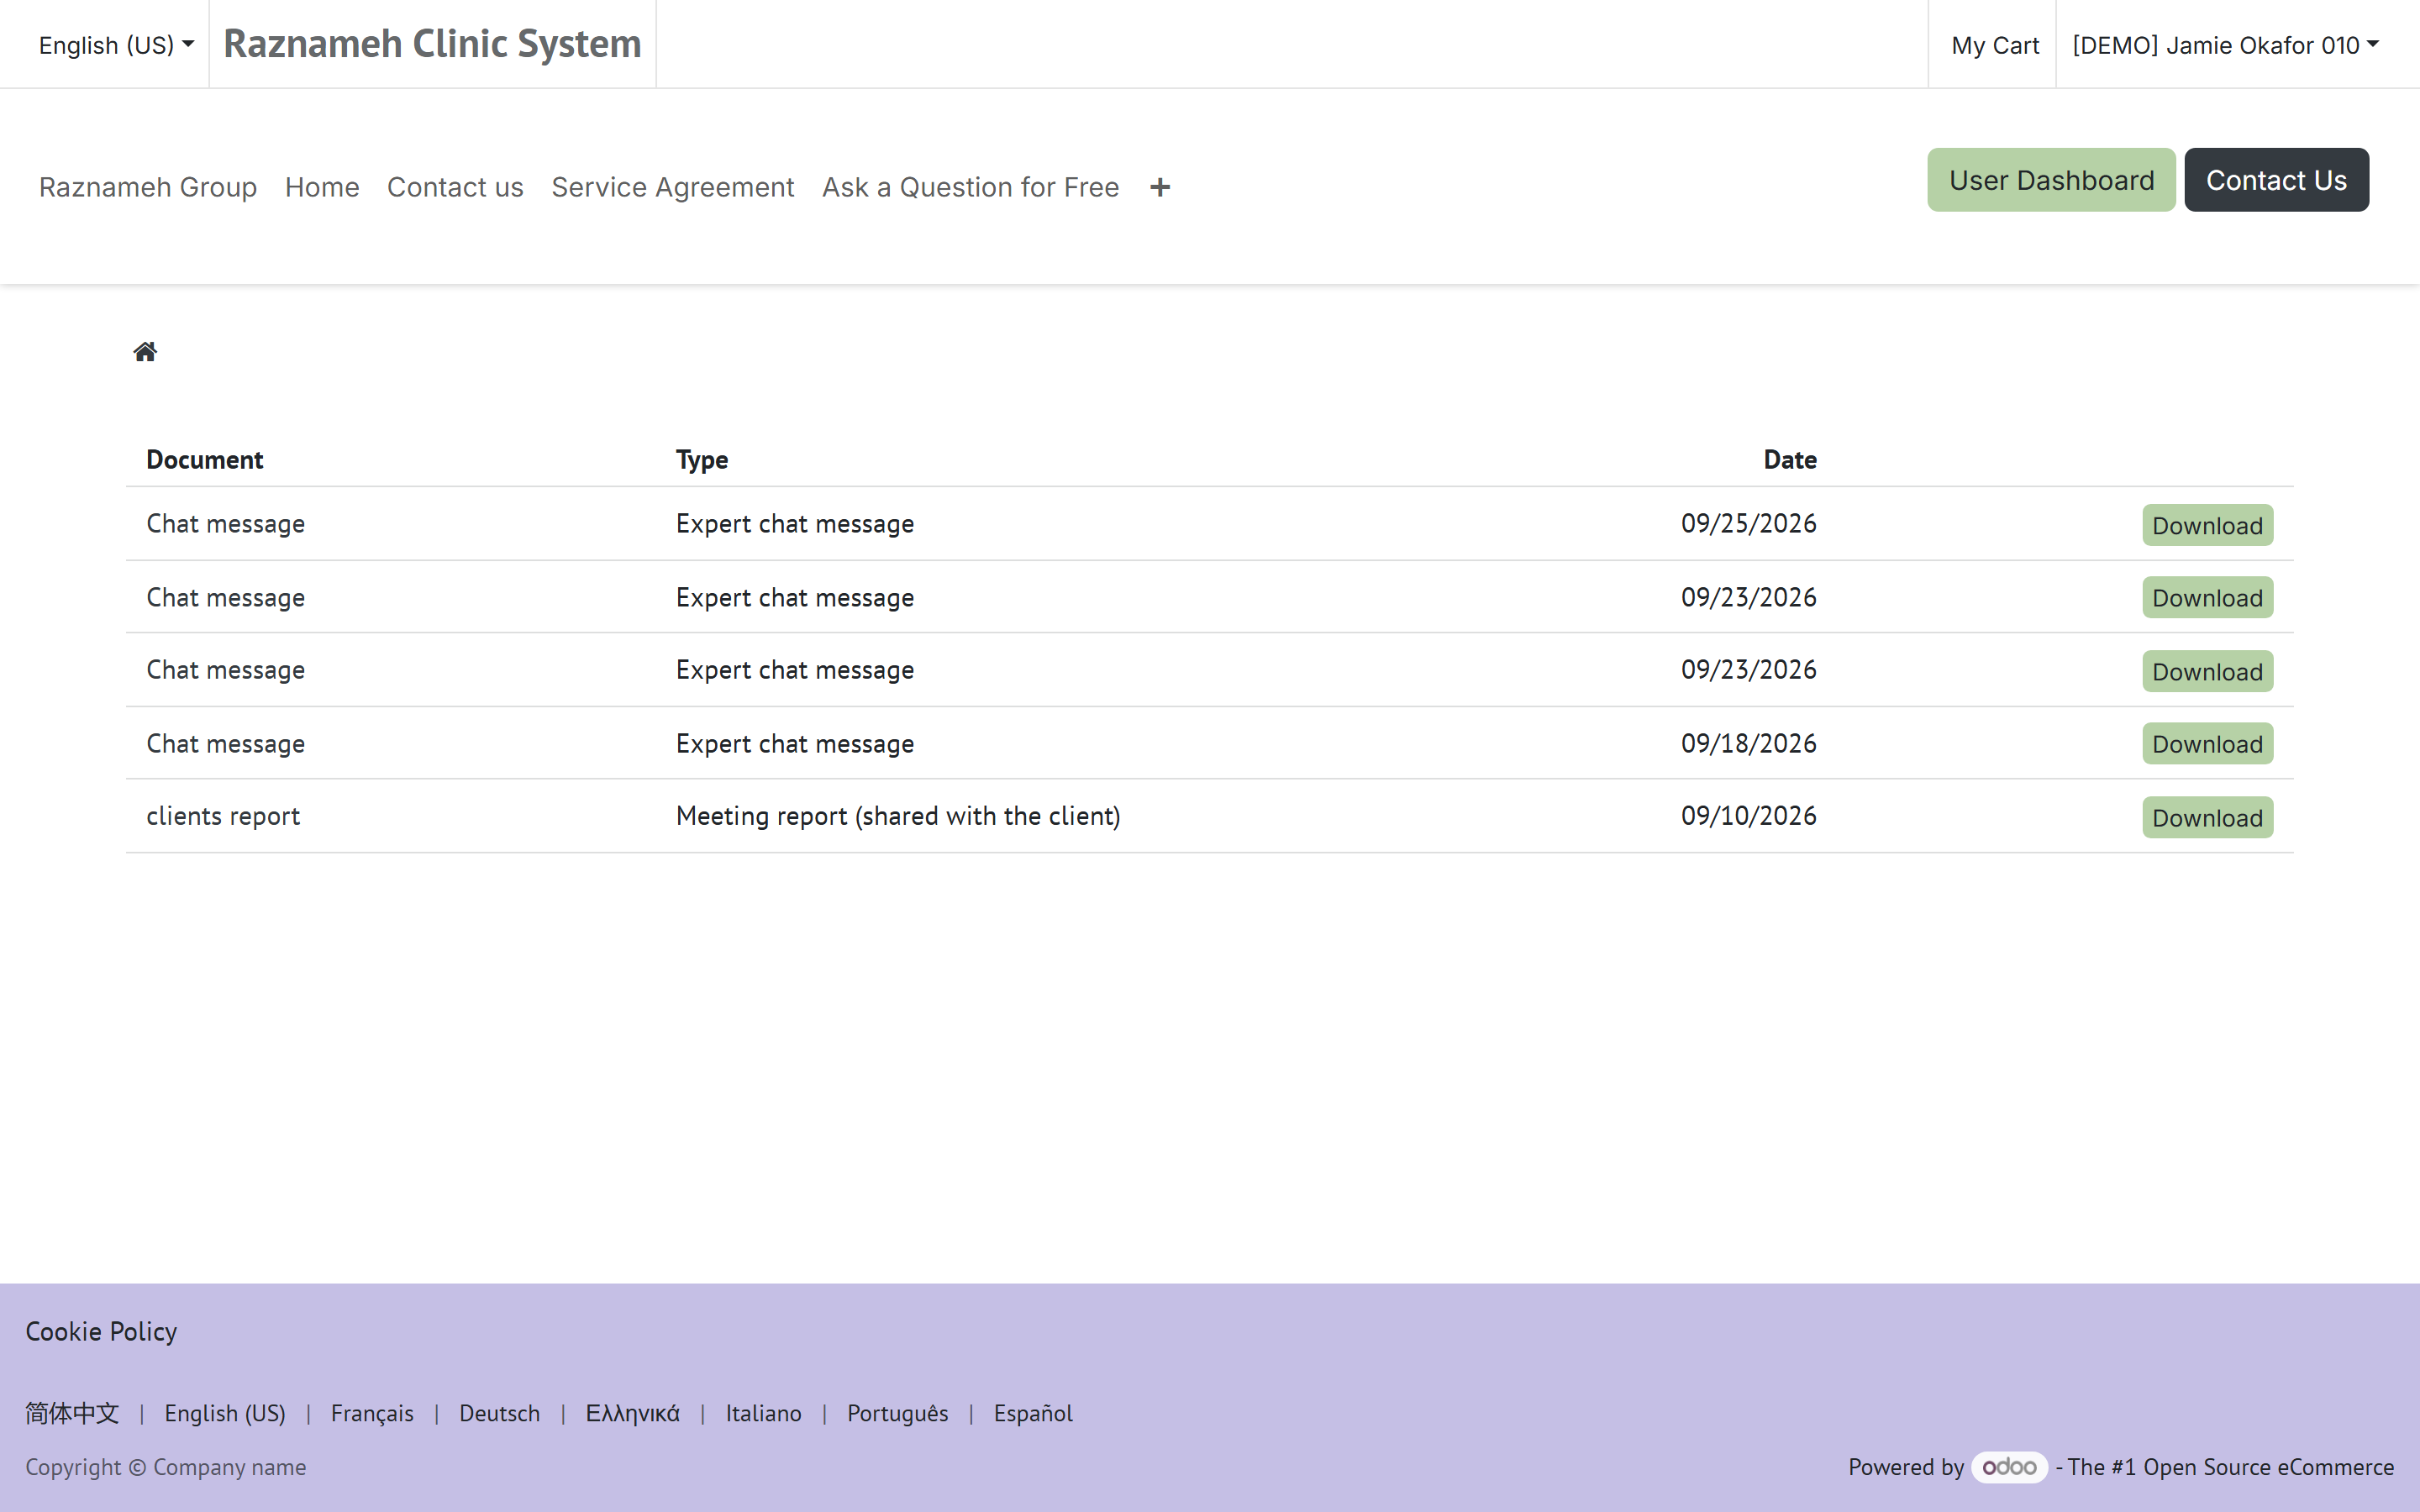2420x1512 pixels.
Task: Open the Contact us menu item
Action: (455, 187)
